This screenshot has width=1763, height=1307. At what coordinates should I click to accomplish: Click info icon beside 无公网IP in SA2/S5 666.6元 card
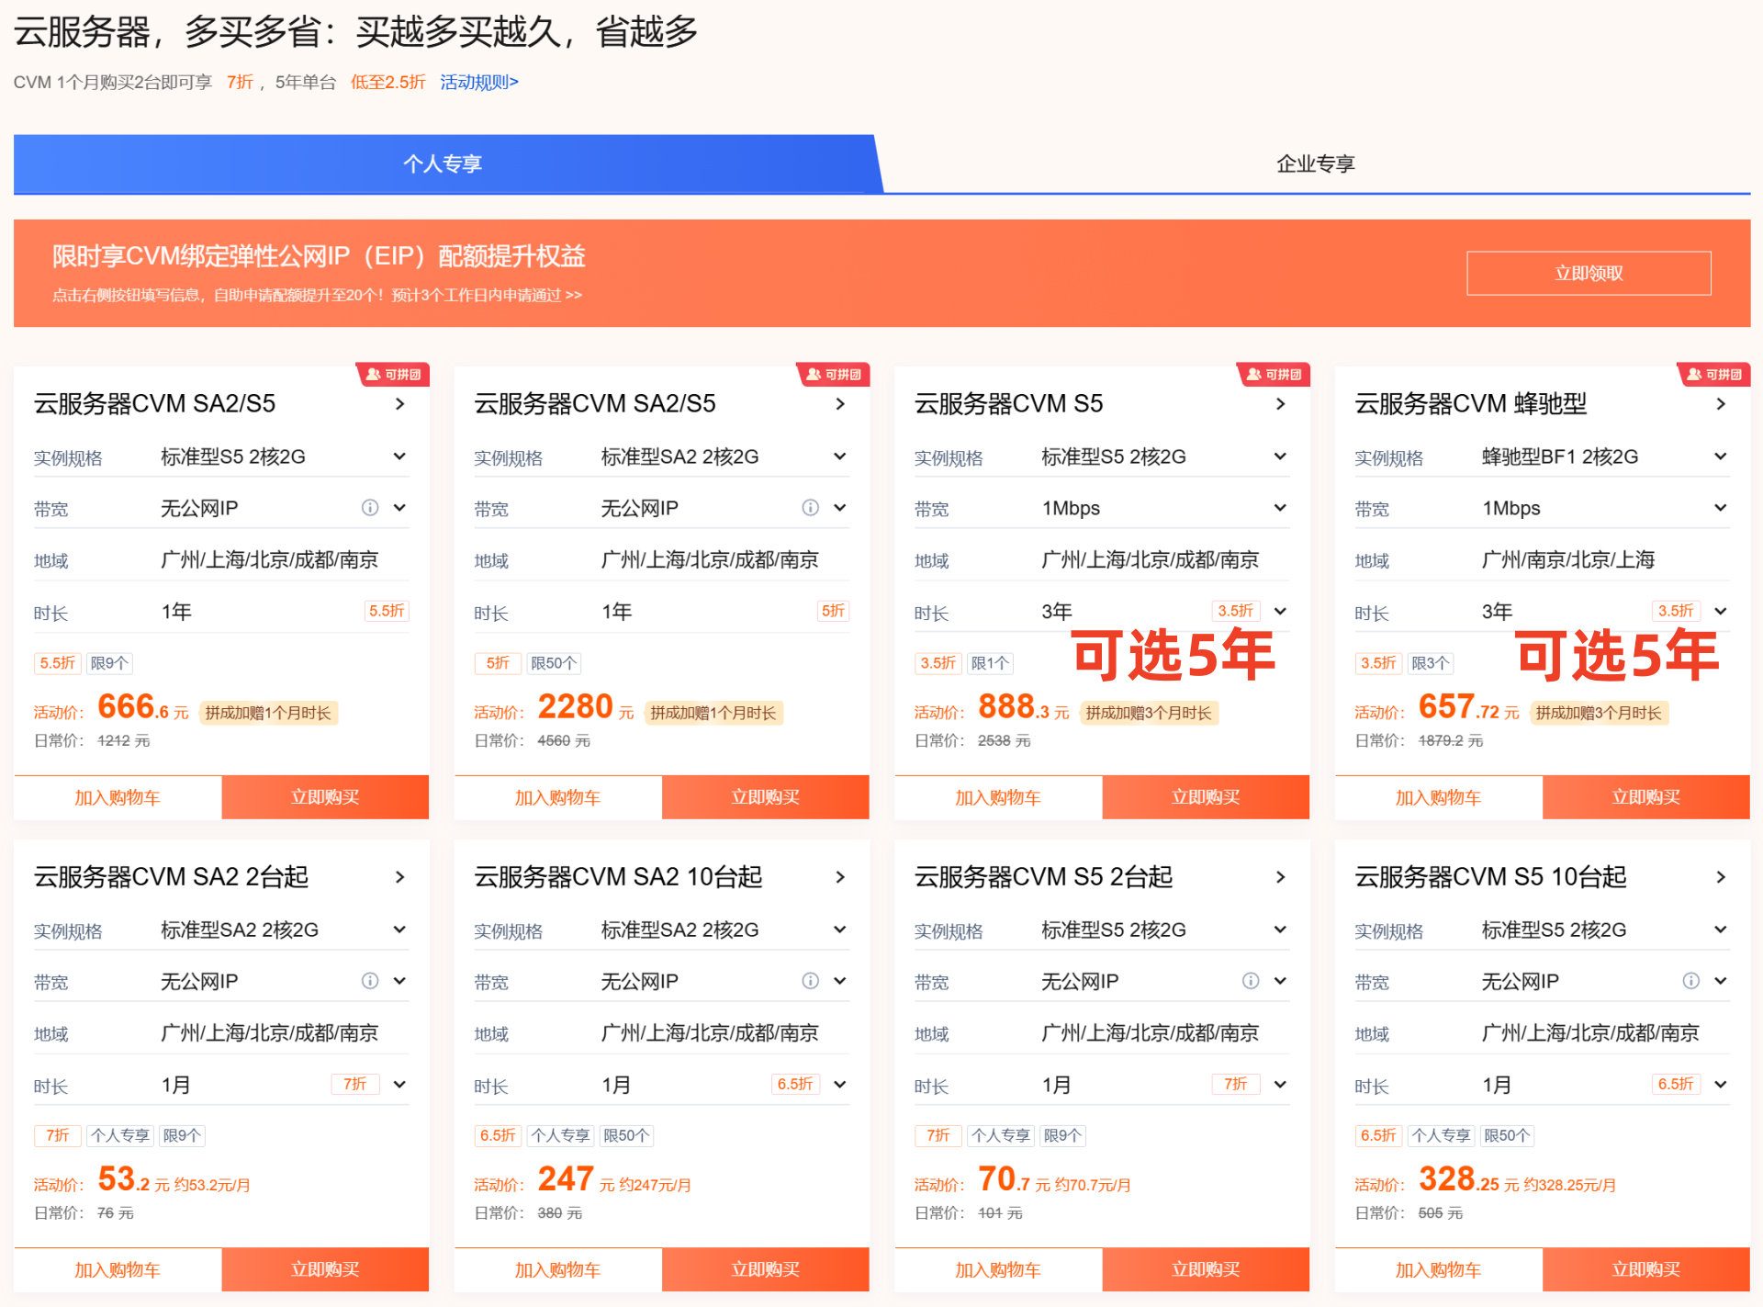click(x=370, y=507)
